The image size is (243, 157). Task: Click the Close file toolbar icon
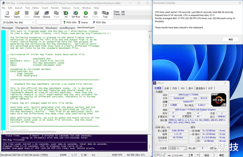[x=36, y=14]
